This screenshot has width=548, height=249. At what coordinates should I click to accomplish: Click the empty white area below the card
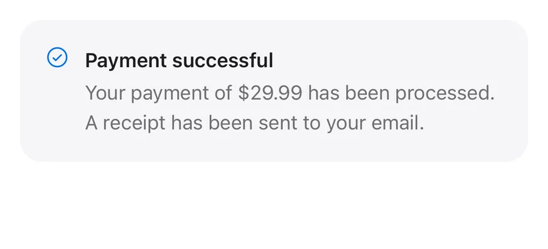pos(274,206)
